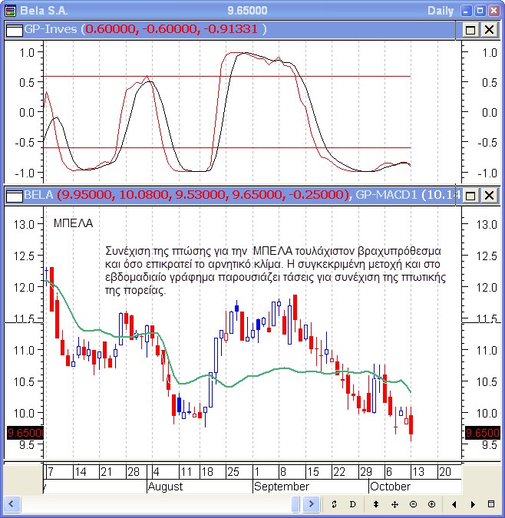Zoom in with the plus circle icon
Viewport: 505px width, 518px height.
coord(431,504)
